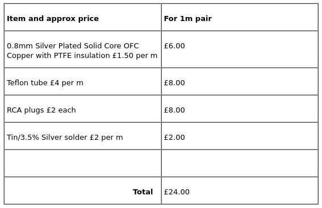
Task: Select the Teflon tube £4 per m cell
Action: point(82,82)
